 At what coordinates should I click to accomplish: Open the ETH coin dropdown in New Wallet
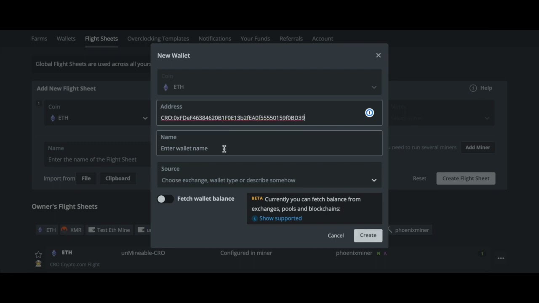pyautogui.click(x=269, y=82)
